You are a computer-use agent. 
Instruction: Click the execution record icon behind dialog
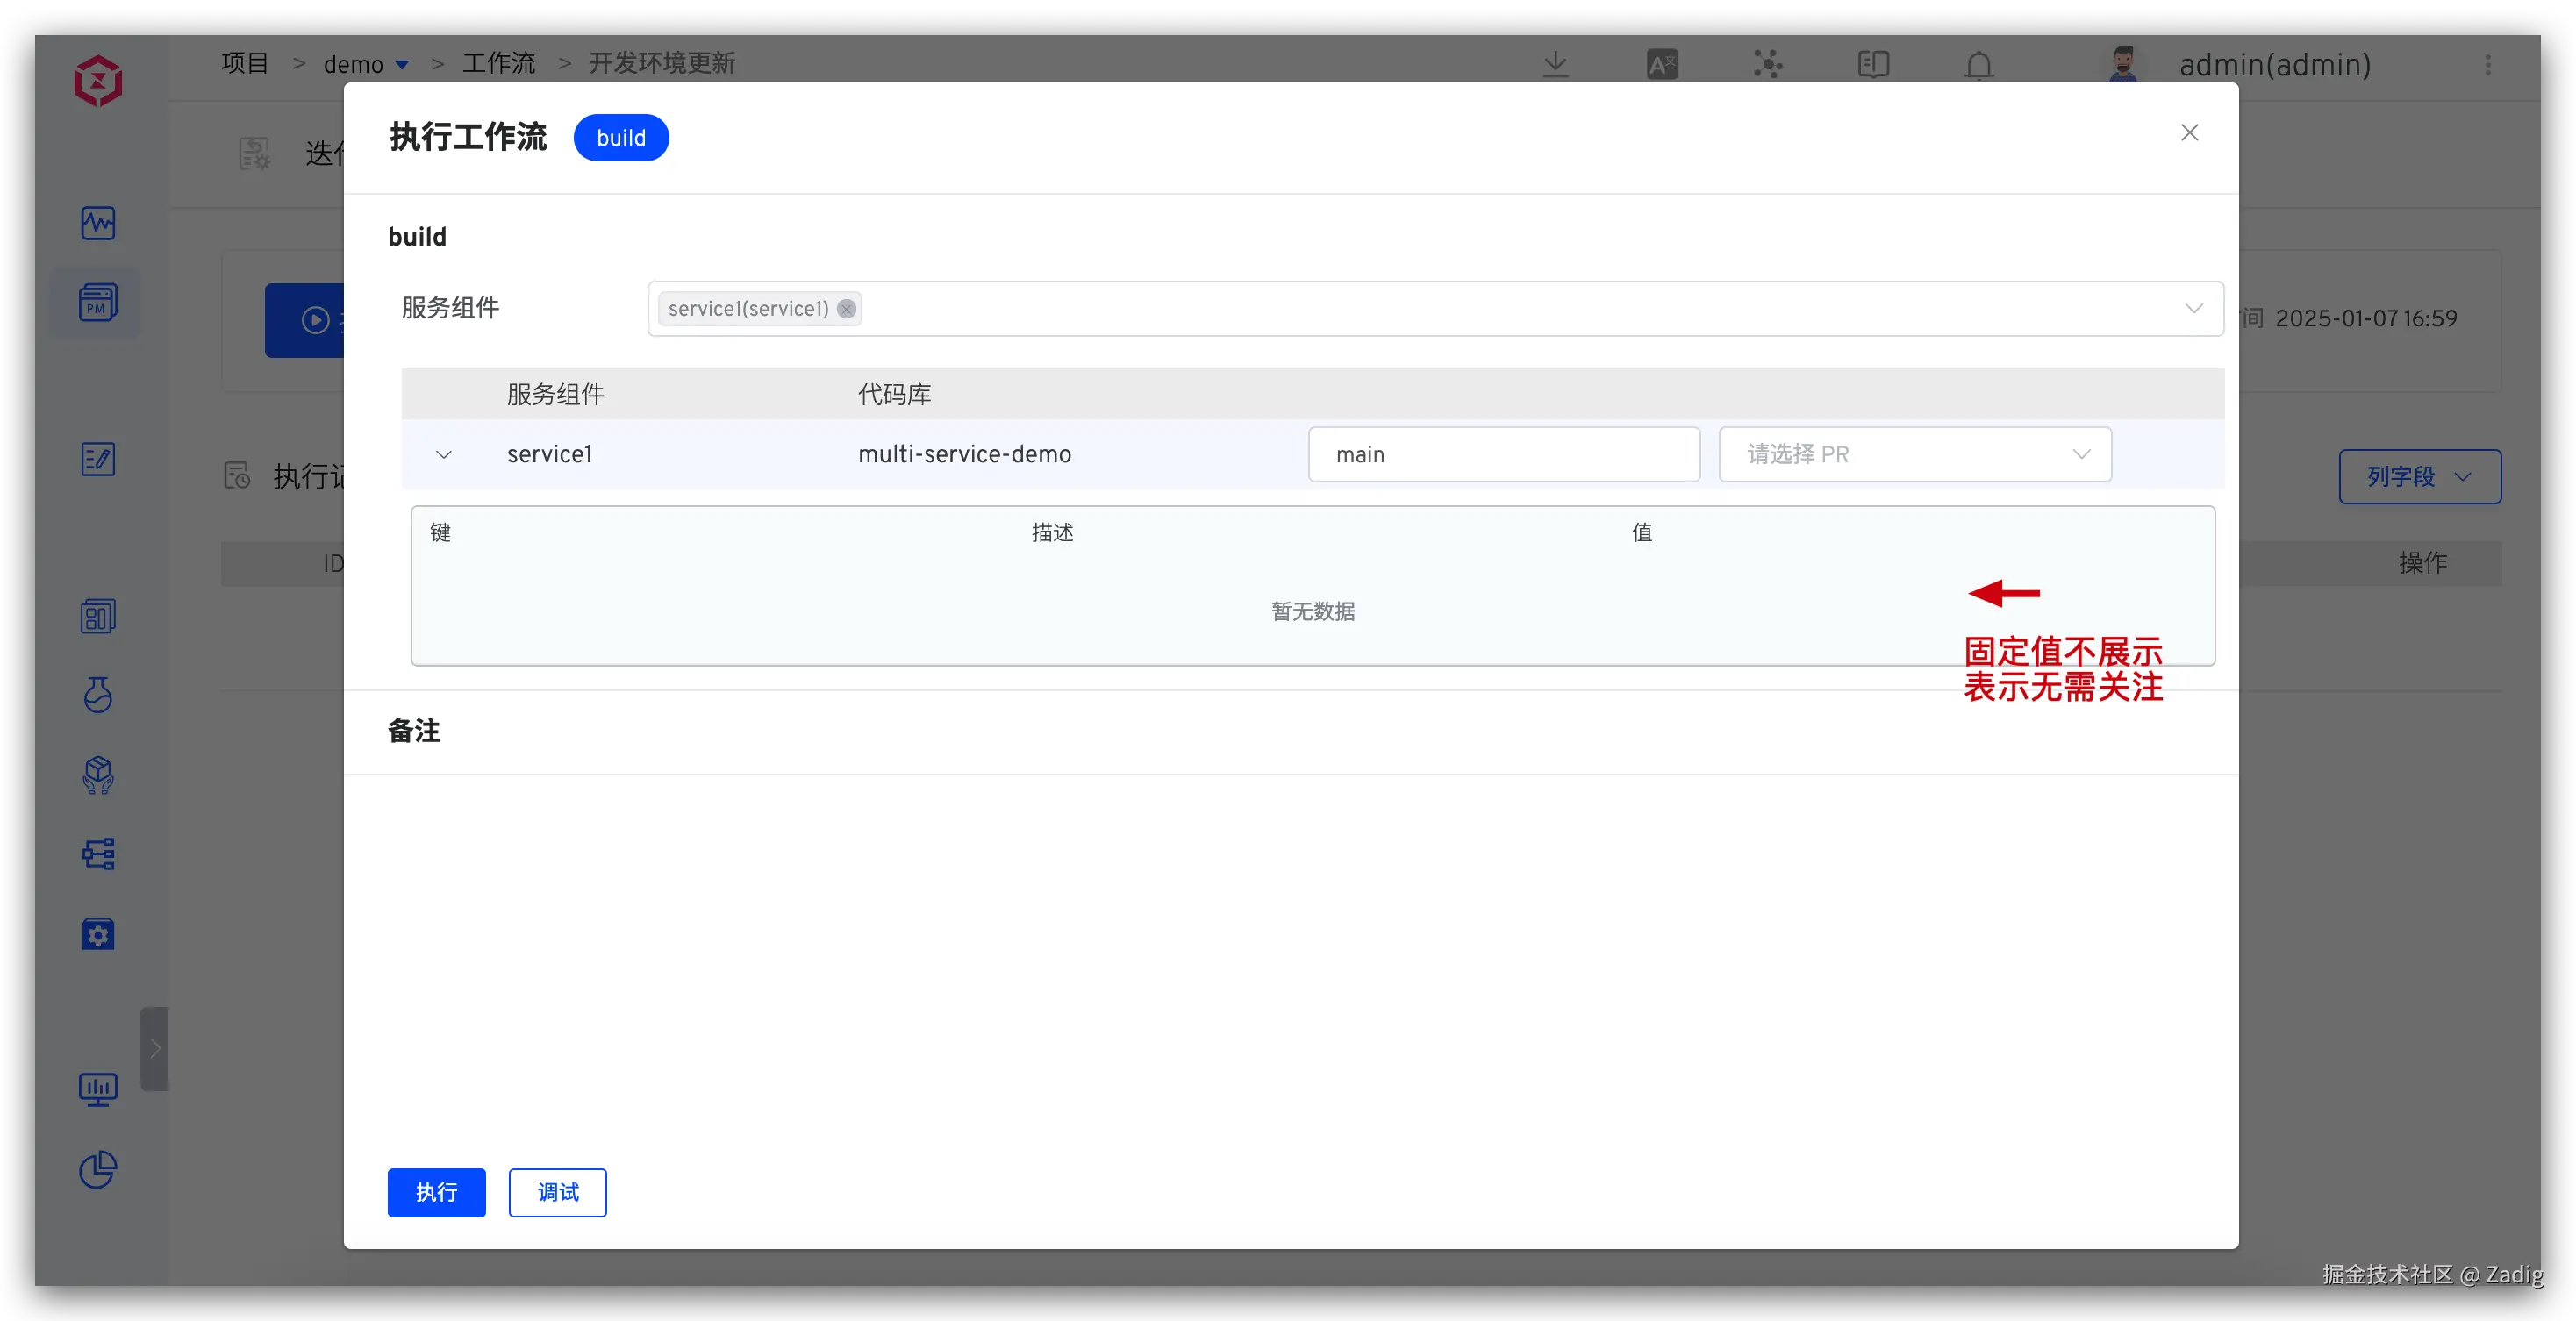coord(237,476)
